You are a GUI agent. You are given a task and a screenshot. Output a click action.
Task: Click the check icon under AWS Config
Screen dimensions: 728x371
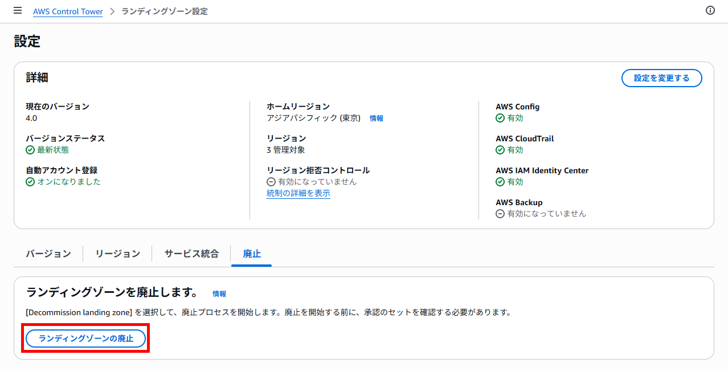(x=500, y=118)
